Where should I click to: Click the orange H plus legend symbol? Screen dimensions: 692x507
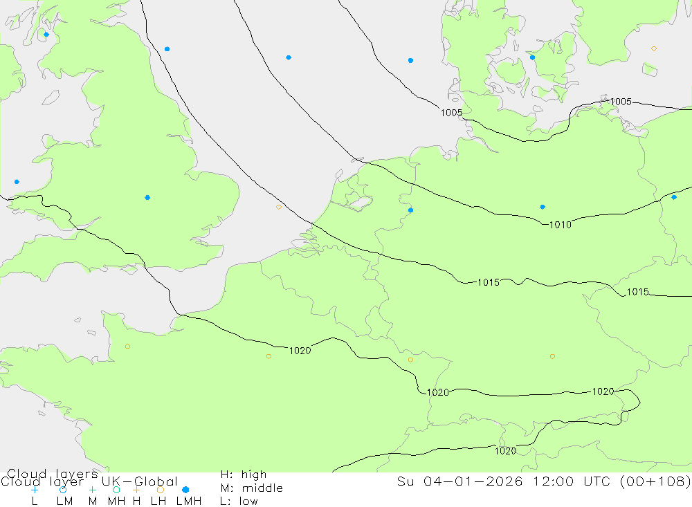(136, 490)
